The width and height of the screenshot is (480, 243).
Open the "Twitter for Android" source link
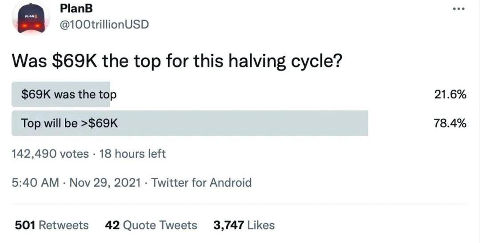(201, 182)
